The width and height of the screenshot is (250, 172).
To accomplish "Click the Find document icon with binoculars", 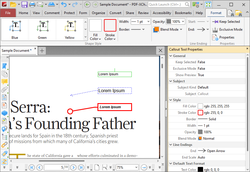I will click(x=231, y=13).
